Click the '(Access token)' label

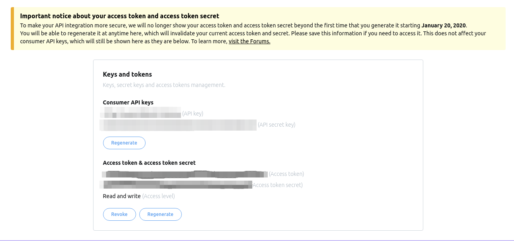click(x=286, y=174)
